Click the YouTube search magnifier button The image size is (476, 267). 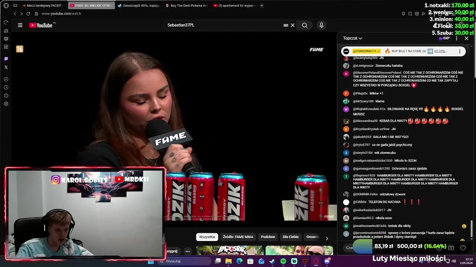coord(305,25)
